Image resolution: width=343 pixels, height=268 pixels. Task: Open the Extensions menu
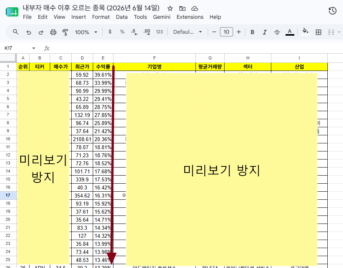tap(190, 17)
